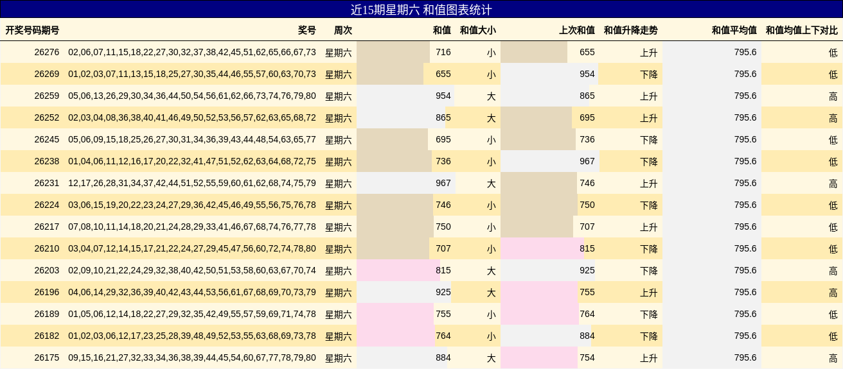Viewport: 843px width, 369px height.
Task: Click the 上次和值 value 754 in row 26175
Action: pyautogui.click(x=587, y=358)
